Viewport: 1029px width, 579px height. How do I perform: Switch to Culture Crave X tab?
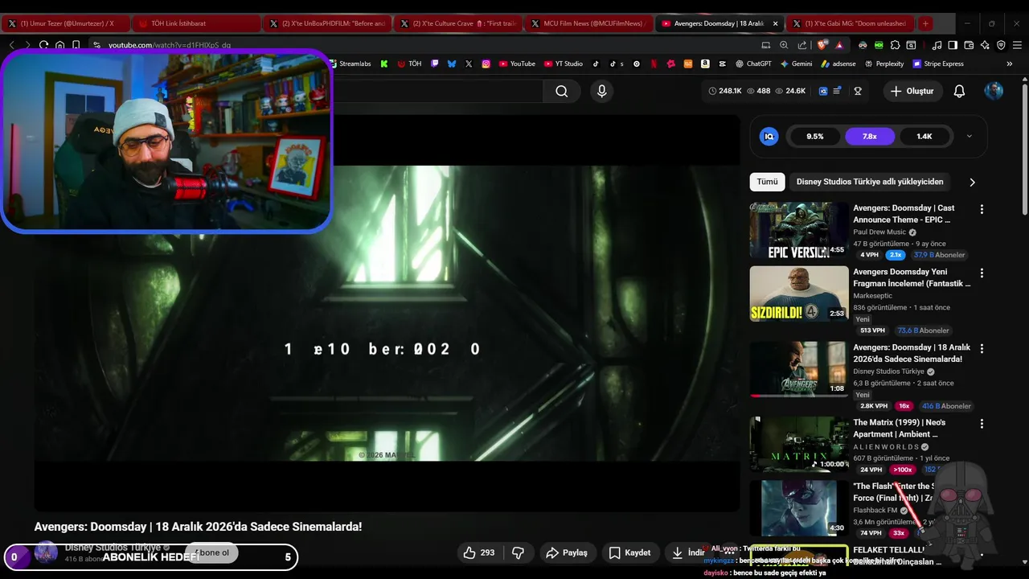coord(458,23)
